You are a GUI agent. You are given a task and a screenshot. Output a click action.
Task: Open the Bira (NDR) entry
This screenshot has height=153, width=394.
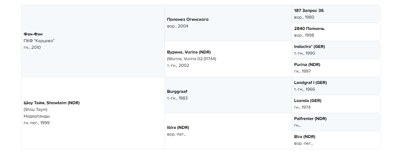[305, 137]
